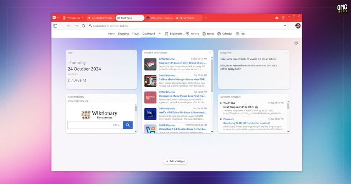Open Bookmarks from start page navigation
This screenshot has height=184, width=351.
click(x=174, y=34)
